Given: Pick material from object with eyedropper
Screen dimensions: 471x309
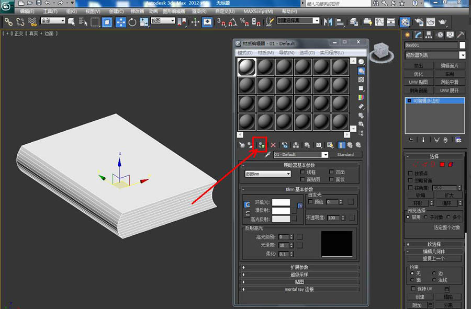Looking at the screenshot, I should pos(267,155).
